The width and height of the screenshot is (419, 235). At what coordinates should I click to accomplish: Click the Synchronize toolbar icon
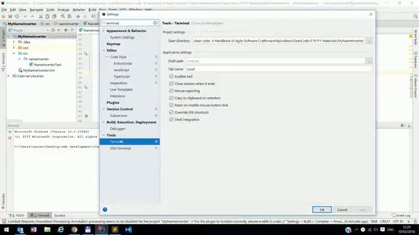pos(17,16)
